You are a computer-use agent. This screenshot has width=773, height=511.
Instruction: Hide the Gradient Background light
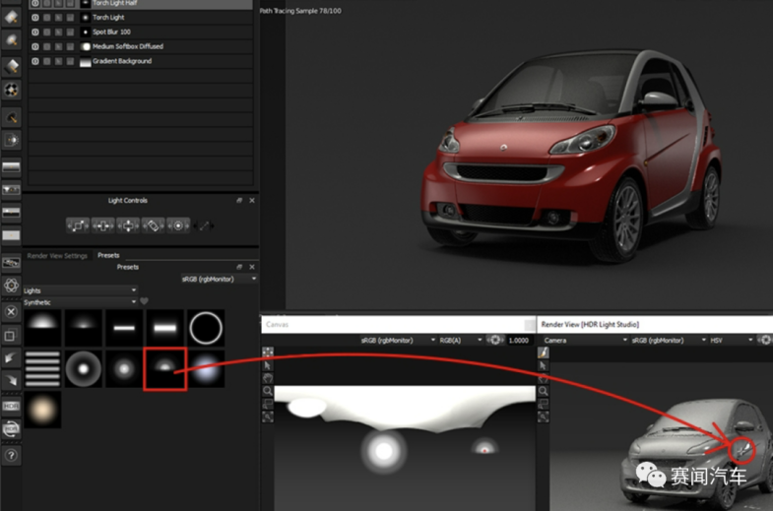click(x=35, y=61)
